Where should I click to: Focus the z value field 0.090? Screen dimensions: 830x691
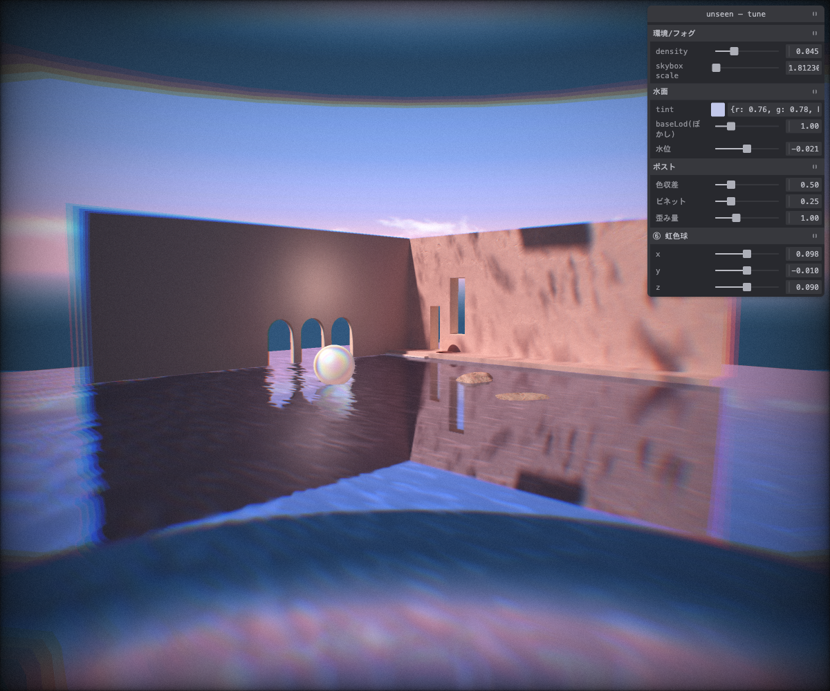(804, 287)
